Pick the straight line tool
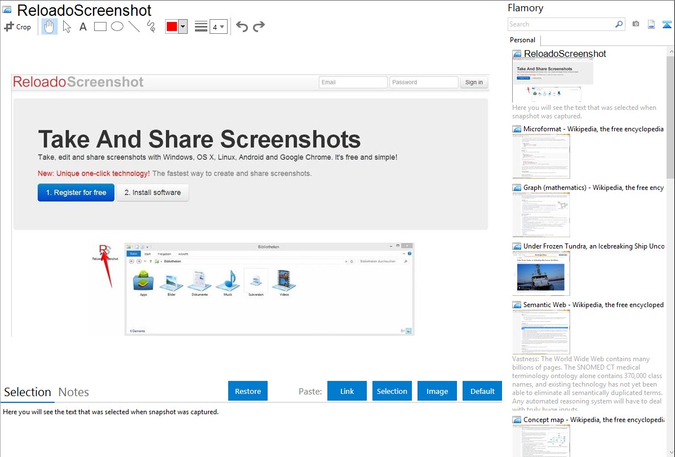This screenshot has width=675, height=457. [x=134, y=26]
